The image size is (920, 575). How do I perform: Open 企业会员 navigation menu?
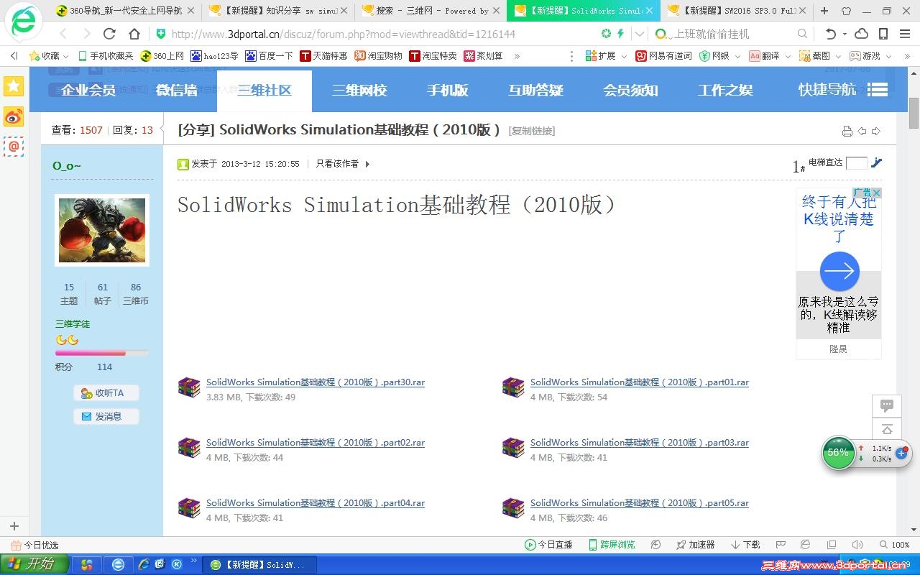88,90
